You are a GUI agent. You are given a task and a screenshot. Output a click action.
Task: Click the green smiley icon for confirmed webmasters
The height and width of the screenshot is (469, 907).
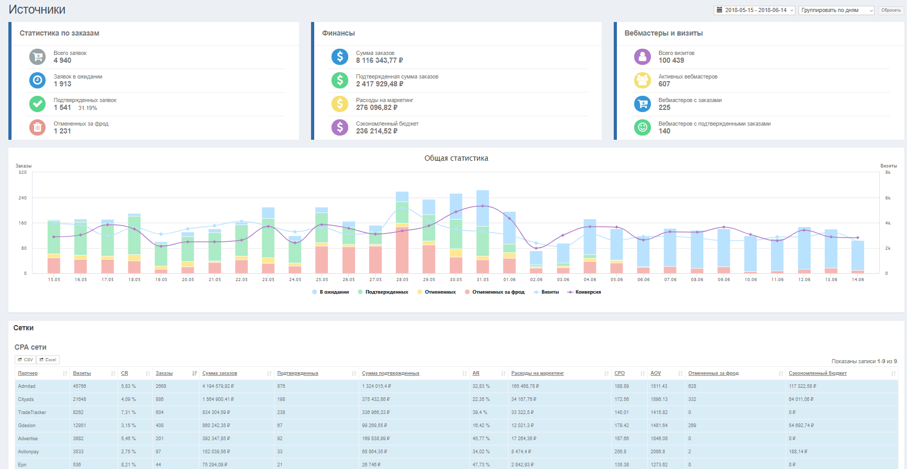point(642,127)
